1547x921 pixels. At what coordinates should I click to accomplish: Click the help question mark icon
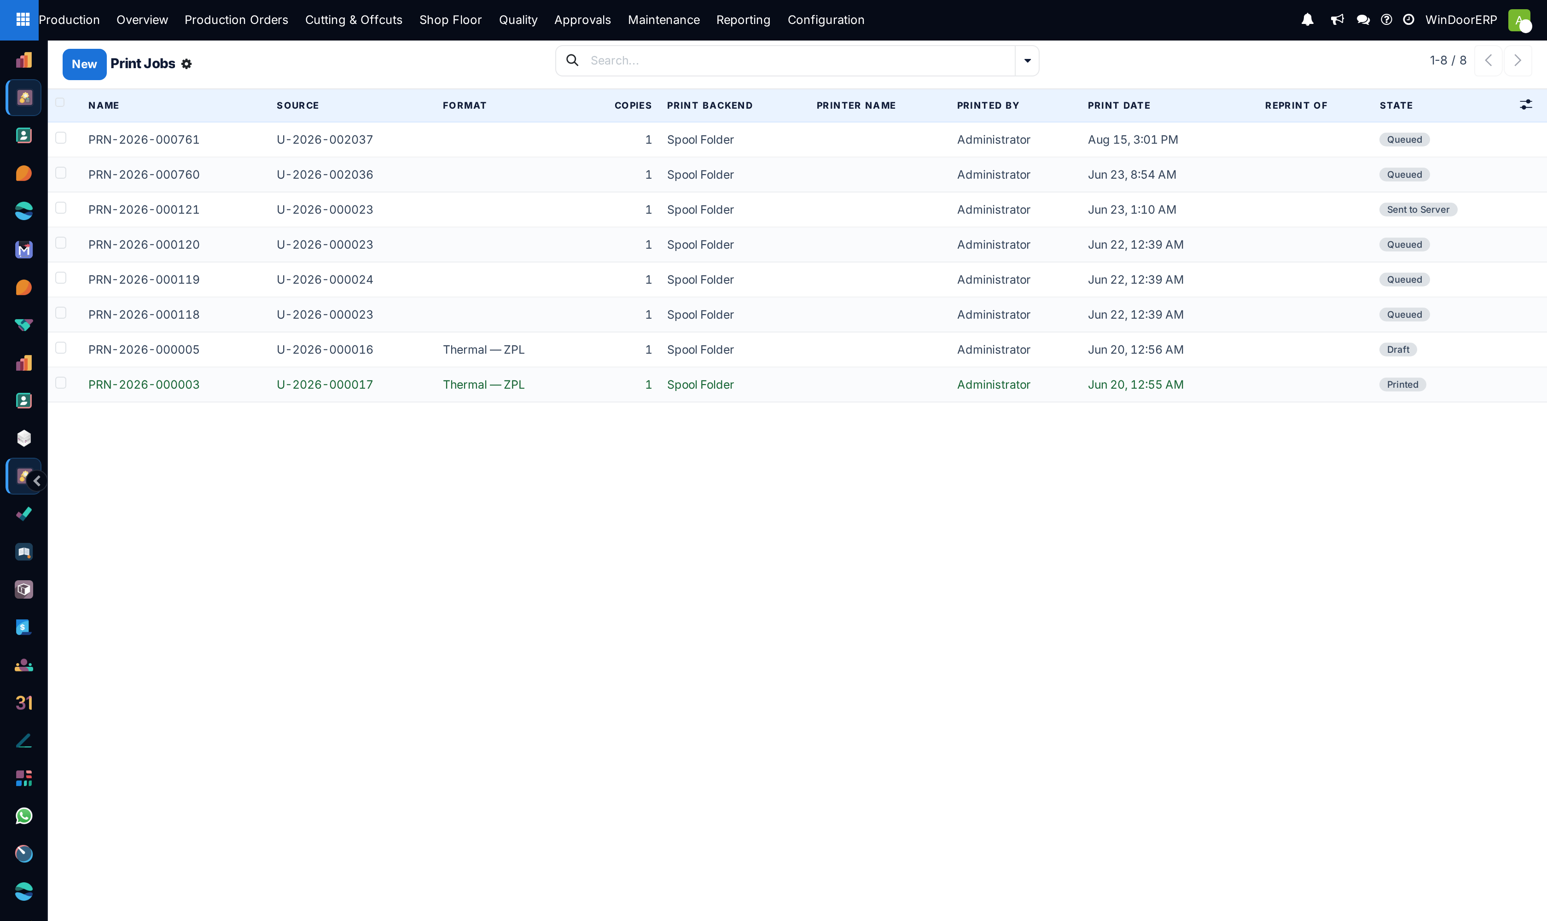[1386, 20]
